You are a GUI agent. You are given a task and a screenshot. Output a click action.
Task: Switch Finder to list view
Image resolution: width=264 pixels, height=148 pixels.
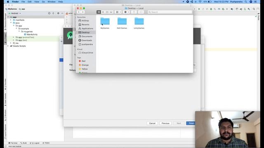tap(103, 12)
